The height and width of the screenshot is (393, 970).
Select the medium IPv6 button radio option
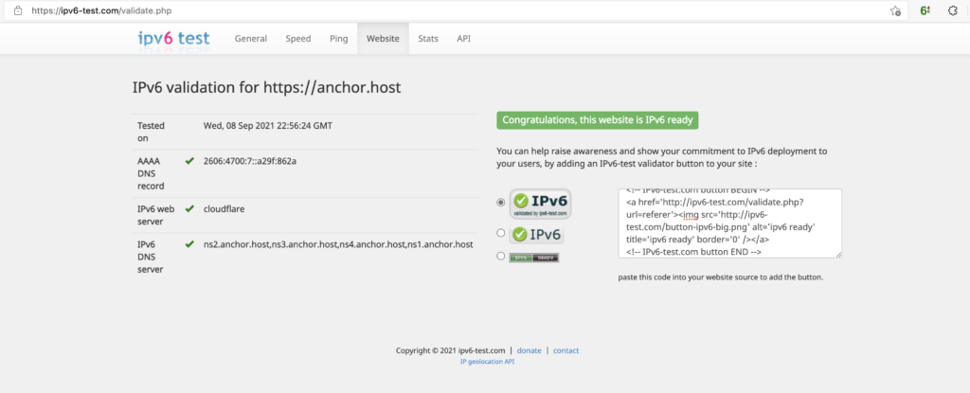pyautogui.click(x=501, y=234)
